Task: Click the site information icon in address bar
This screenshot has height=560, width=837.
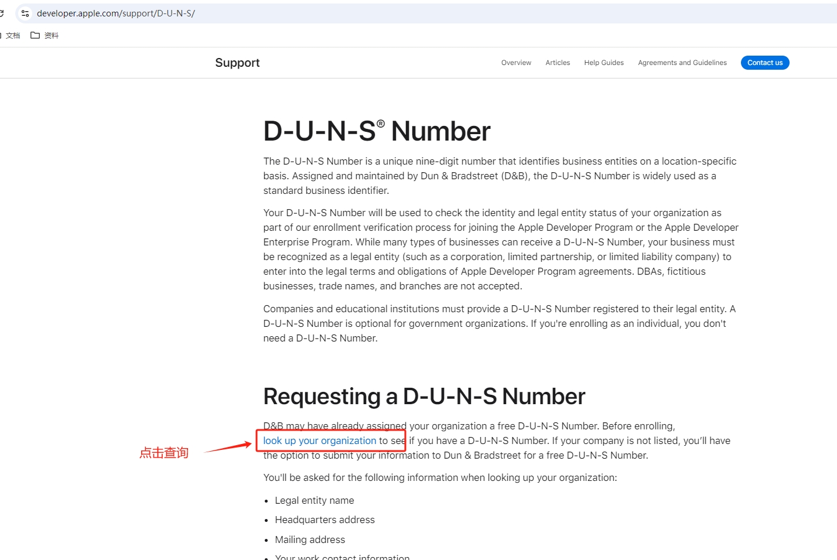Action: pyautogui.click(x=25, y=13)
